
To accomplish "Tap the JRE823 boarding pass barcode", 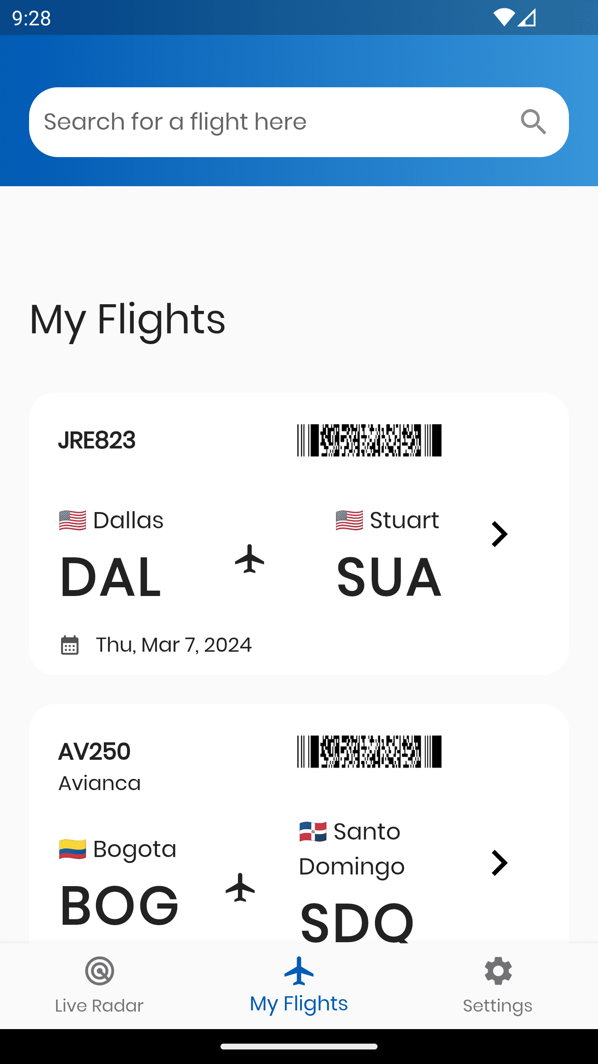I will pyautogui.click(x=369, y=441).
